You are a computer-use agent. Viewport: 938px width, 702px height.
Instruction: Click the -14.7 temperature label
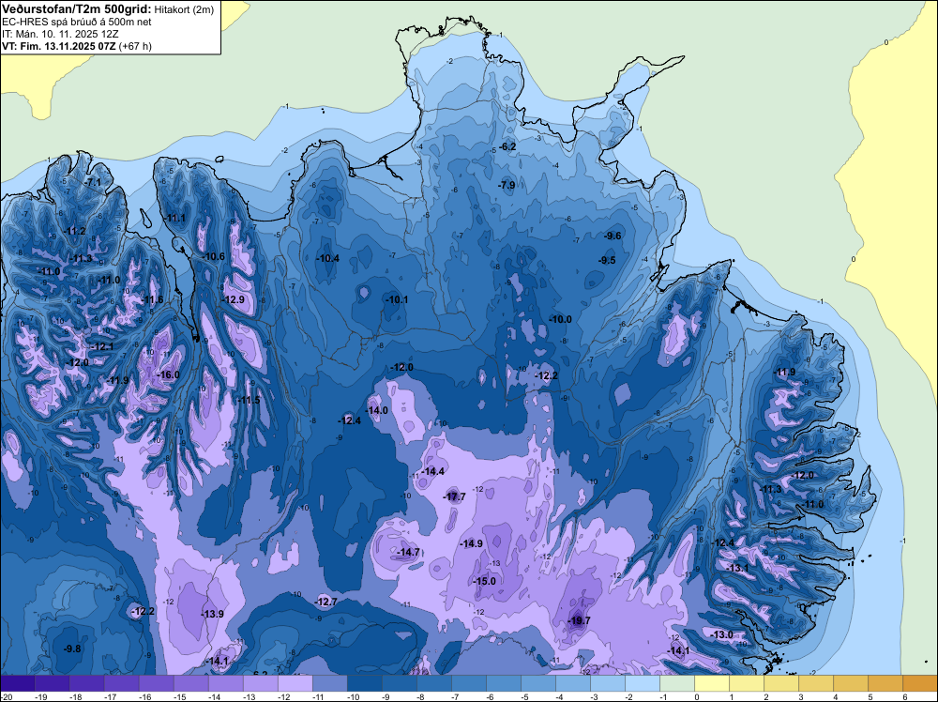tap(408, 552)
